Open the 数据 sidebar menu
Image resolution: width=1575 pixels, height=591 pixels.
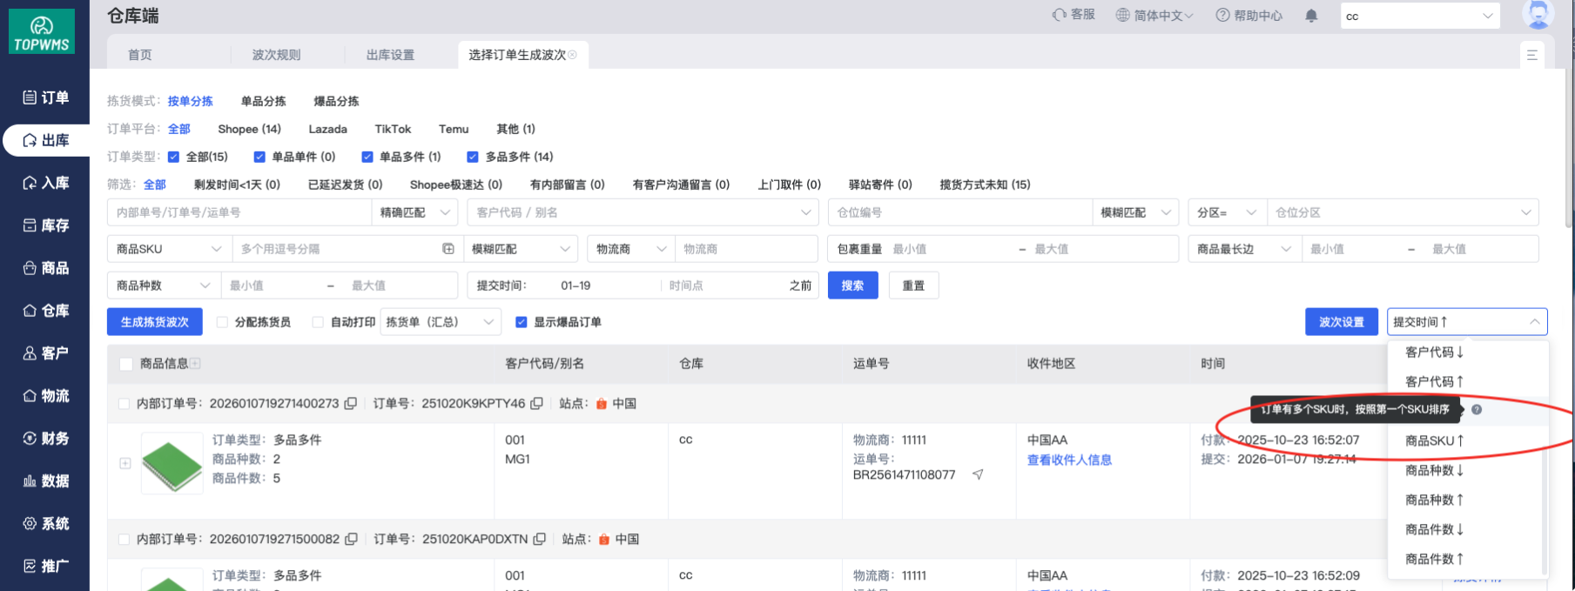[45, 481]
